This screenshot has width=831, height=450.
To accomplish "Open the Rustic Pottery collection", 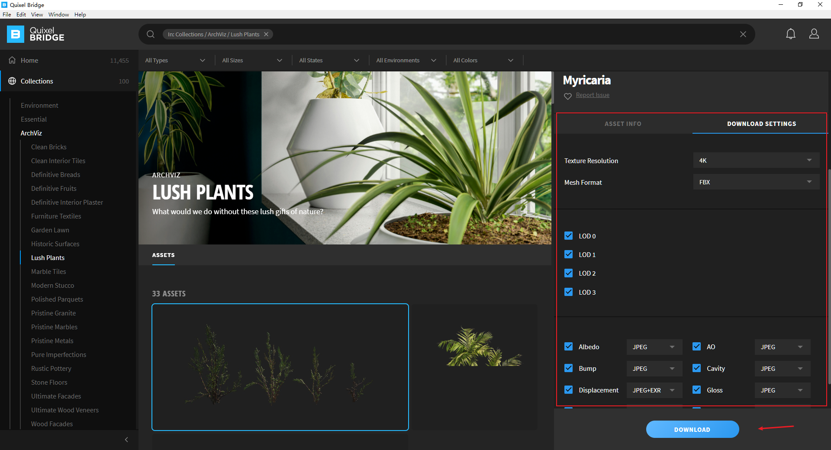I will pyautogui.click(x=51, y=368).
